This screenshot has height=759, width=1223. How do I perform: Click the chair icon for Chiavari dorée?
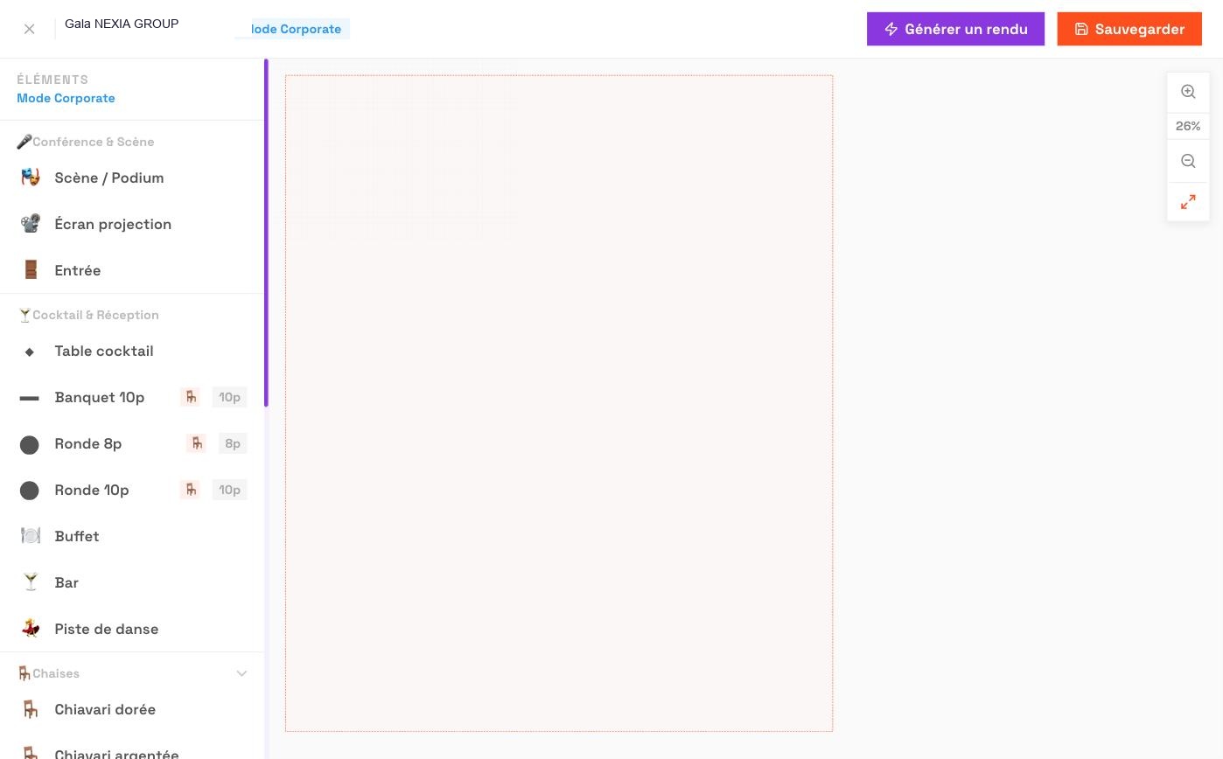(x=31, y=709)
